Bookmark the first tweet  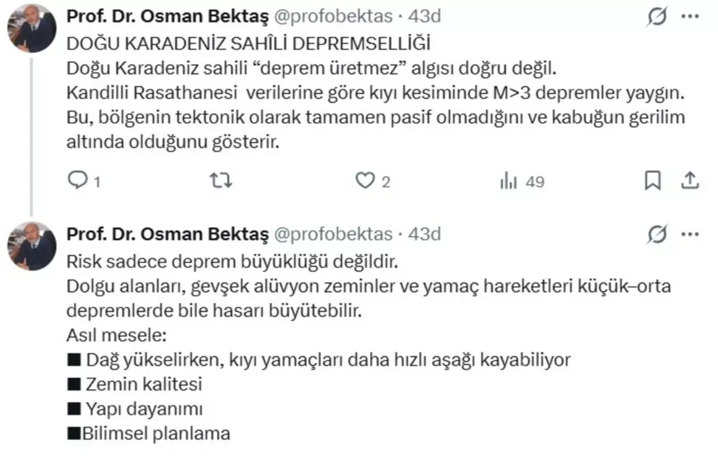653,181
